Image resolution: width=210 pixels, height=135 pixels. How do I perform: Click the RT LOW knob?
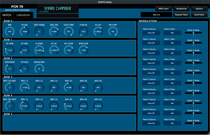(x=10, y=50)
